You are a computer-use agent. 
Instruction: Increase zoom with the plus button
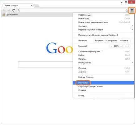tap(121, 46)
